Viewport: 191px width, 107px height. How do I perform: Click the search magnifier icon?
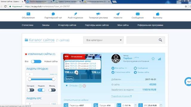(160, 40)
